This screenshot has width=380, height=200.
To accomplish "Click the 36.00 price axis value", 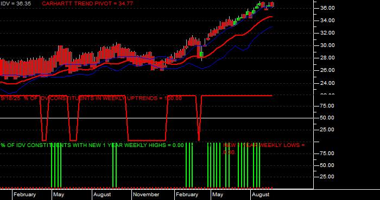I will pos(327,8).
